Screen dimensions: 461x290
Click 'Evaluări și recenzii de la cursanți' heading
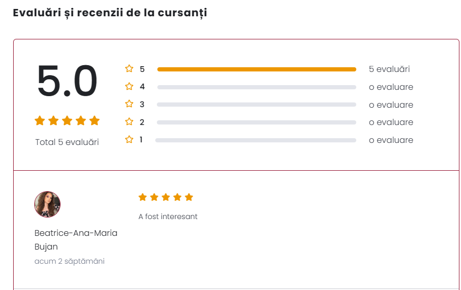109,13
